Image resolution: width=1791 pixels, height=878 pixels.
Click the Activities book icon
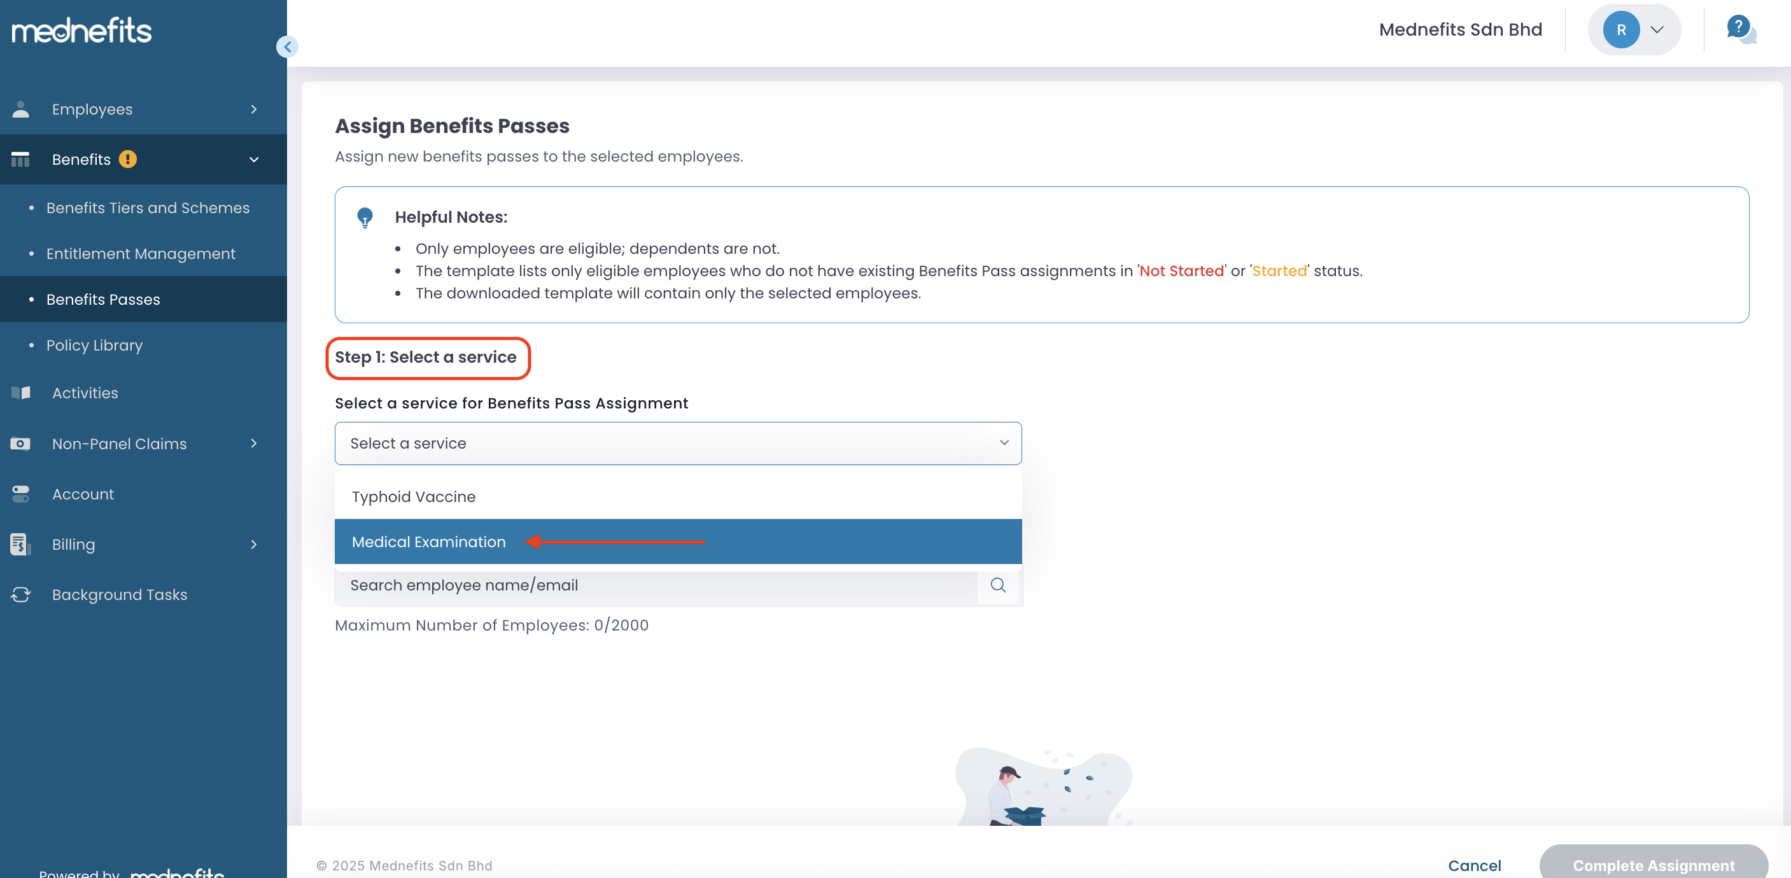pyautogui.click(x=21, y=393)
